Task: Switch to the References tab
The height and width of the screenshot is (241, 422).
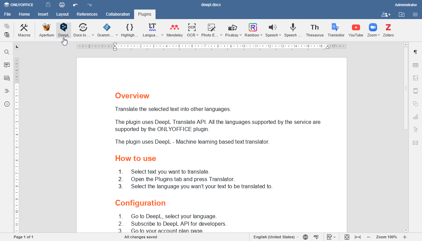Action: 87,14
